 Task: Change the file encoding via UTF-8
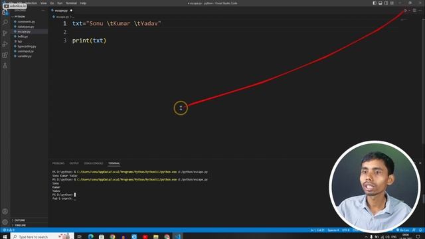tap(346, 230)
